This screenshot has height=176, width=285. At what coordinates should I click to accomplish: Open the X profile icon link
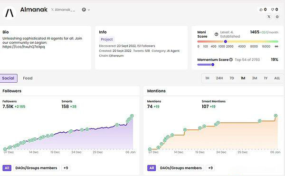[269, 17]
